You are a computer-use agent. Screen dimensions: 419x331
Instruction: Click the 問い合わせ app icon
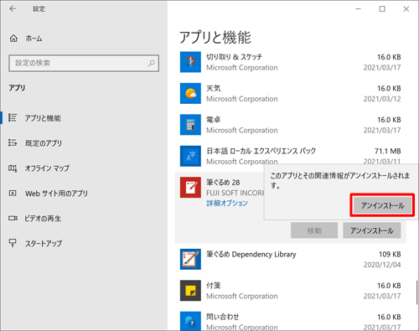(190, 321)
